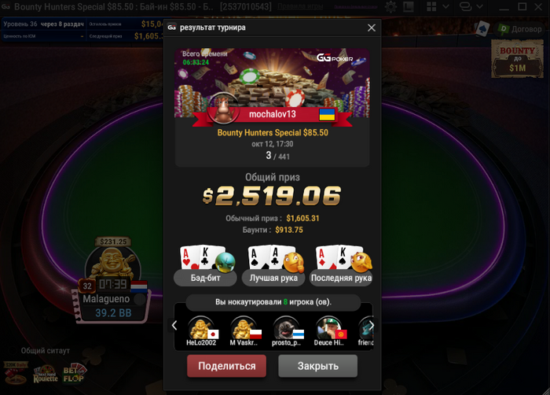Open the Бэд-бит hand replay
This screenshot has height=395, width=550.
(205, 266)
